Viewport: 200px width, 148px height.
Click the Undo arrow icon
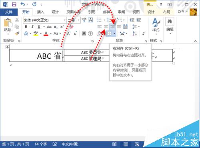(23, 4)
